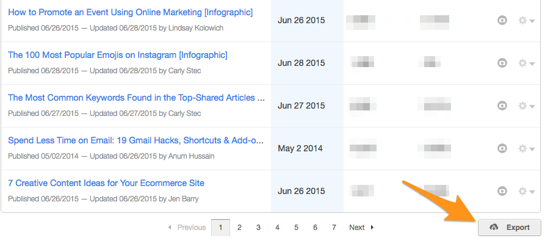Open '7 Creative Content Ideas for Your Ecommerce Site'
The image size is (545, 241).
(106, 183)
